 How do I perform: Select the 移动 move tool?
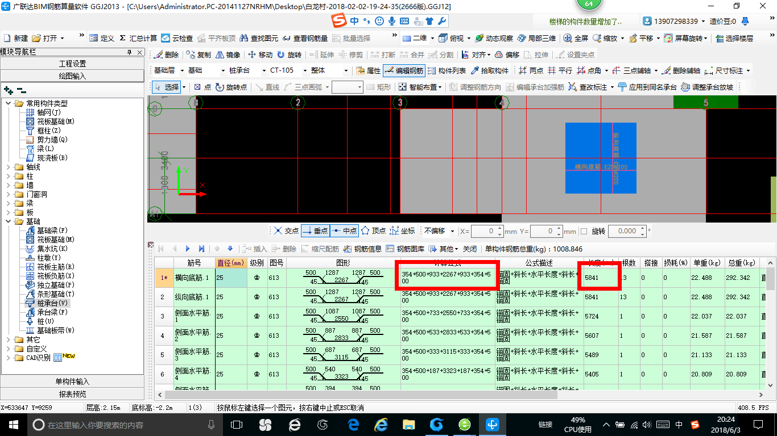(260, 55)
